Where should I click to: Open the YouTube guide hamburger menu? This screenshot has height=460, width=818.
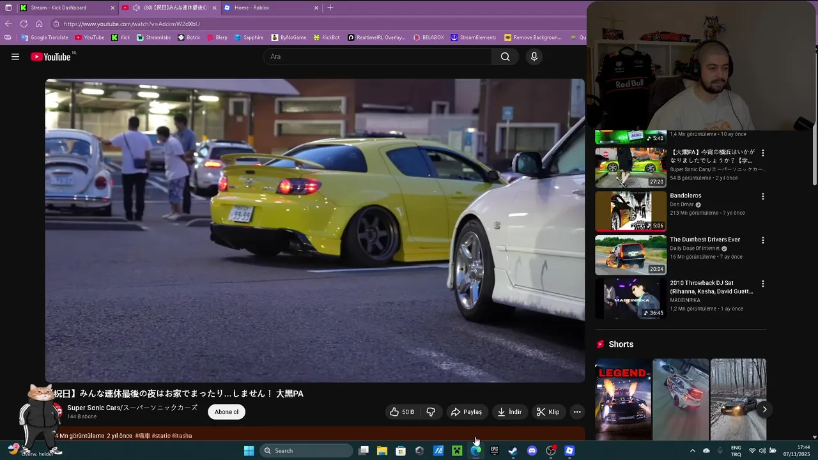click(x=15, y=57)
